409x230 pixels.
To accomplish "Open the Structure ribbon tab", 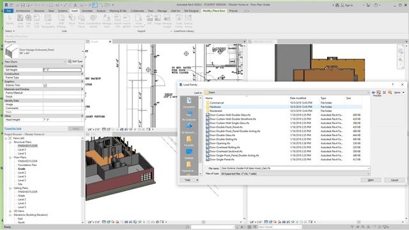I will [x=39, y=11].
